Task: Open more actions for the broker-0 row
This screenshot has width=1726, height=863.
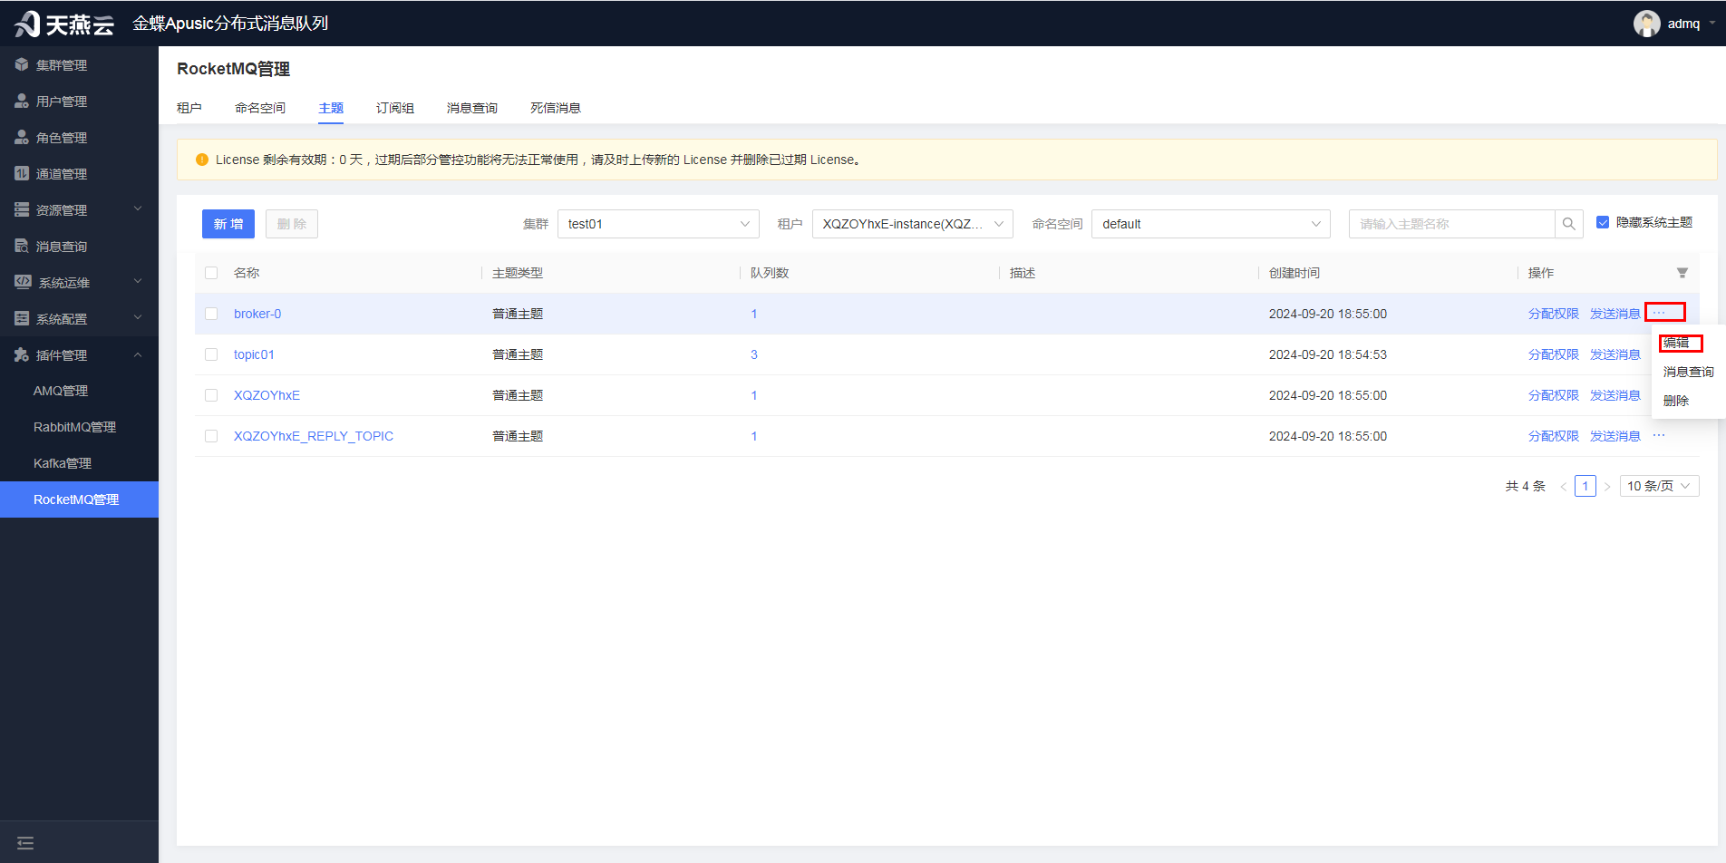Action: pyautogui.click(x=1659, y=313)
